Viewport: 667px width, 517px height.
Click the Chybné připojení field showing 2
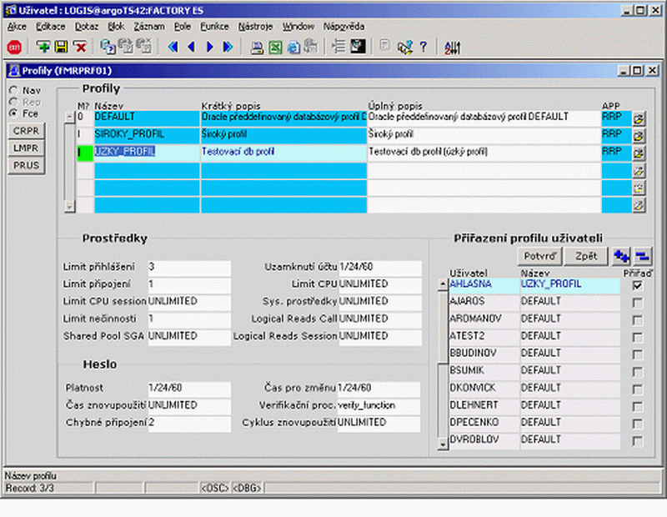pyautogui.click(x=189, y=423)
